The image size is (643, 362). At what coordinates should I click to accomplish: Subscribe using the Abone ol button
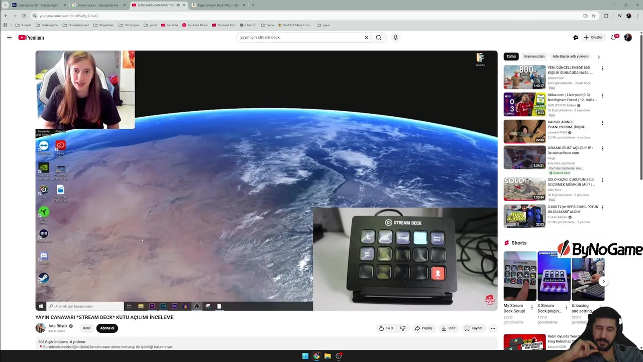107,328
